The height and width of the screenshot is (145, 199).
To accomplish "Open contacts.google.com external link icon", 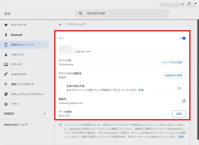I will click(x=184, y=101).
